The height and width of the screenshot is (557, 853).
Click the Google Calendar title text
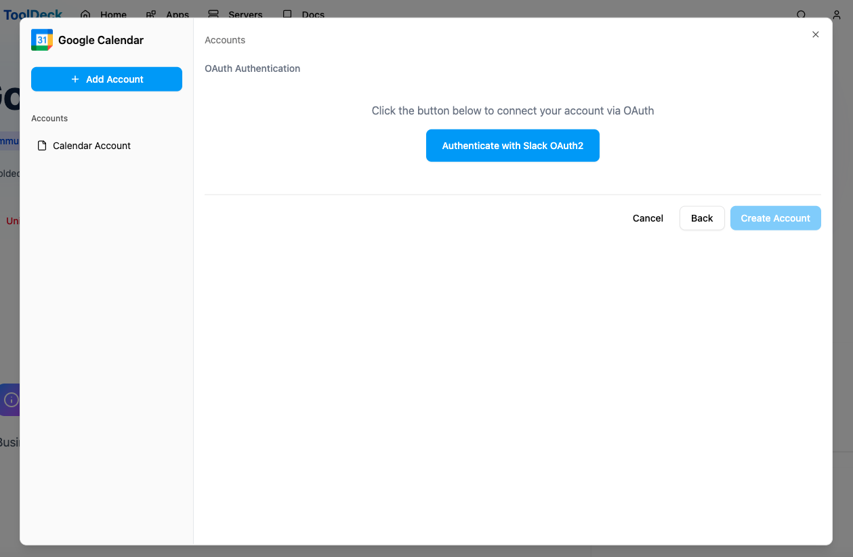coord(101,40)
